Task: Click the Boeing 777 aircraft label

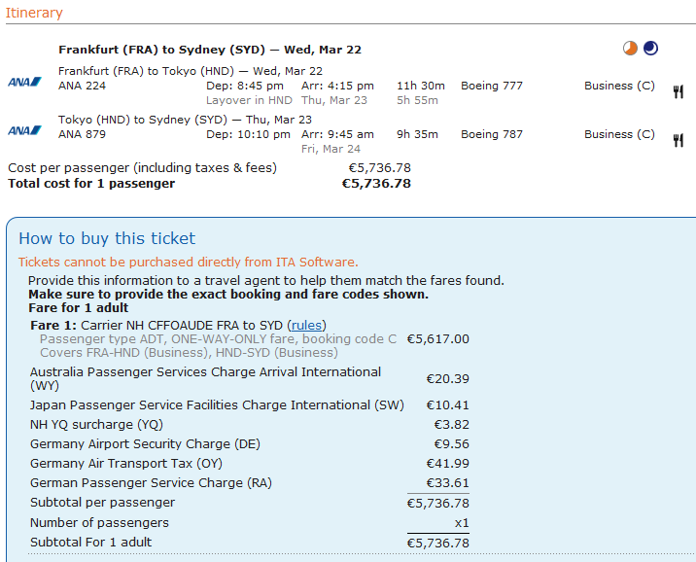Action: [x=492, y=86]
